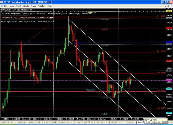Click the 17 Jul 09:00 time axis label
This screenshot has height=125, width=173.
pos(135,119)
